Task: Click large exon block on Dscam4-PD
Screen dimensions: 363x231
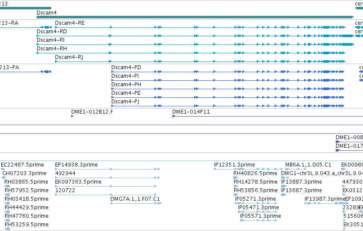Action: pyautogui.click(x=326, y=72)
